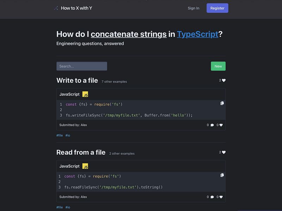Click the JS badge in Read from a file card

click(x=85, y=166)
